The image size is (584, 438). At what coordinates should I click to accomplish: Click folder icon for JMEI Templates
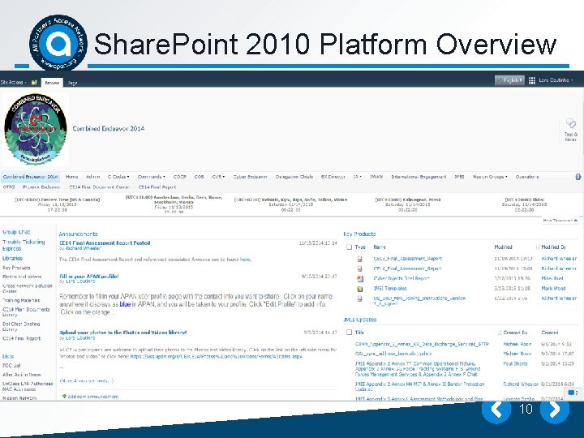pyautogui.click(x=360, y=289)
